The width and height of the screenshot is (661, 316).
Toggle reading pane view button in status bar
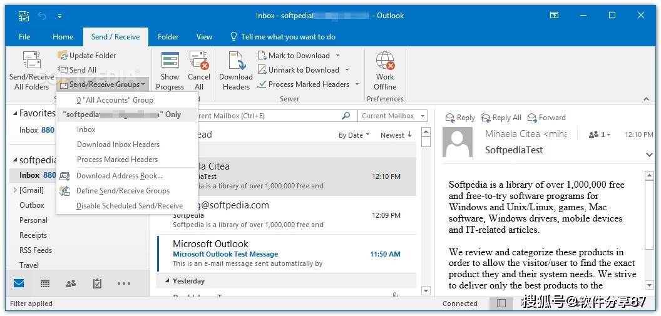click(x=501, y=303)
